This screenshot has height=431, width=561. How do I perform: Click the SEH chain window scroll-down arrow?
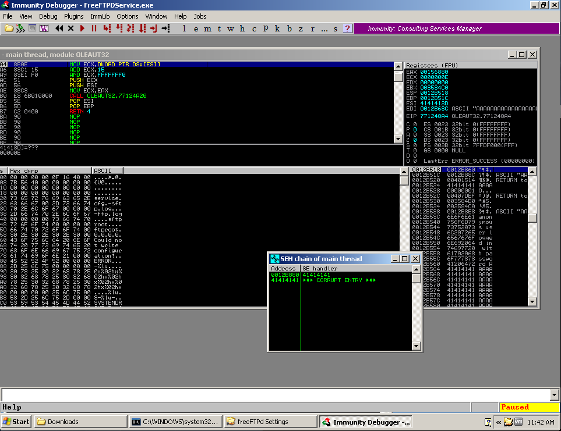coord(416,345)
